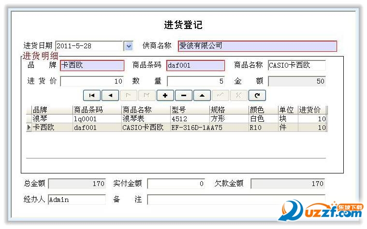Click the 商品条码 column header
This screenshot has height=229, width=367.
click(97, 110)
